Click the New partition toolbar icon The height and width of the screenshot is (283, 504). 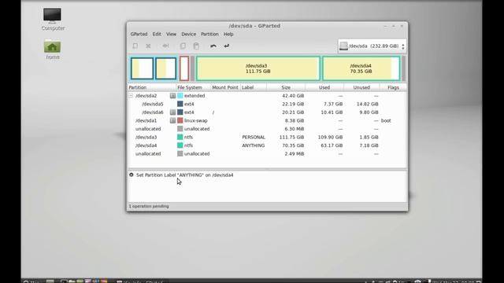click(135, 46)
